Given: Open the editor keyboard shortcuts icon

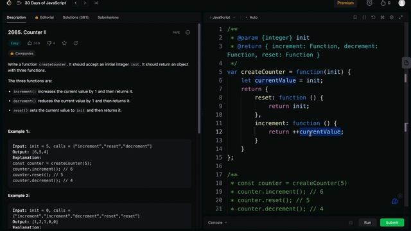Looking at the screenshot, I should 383,17.
